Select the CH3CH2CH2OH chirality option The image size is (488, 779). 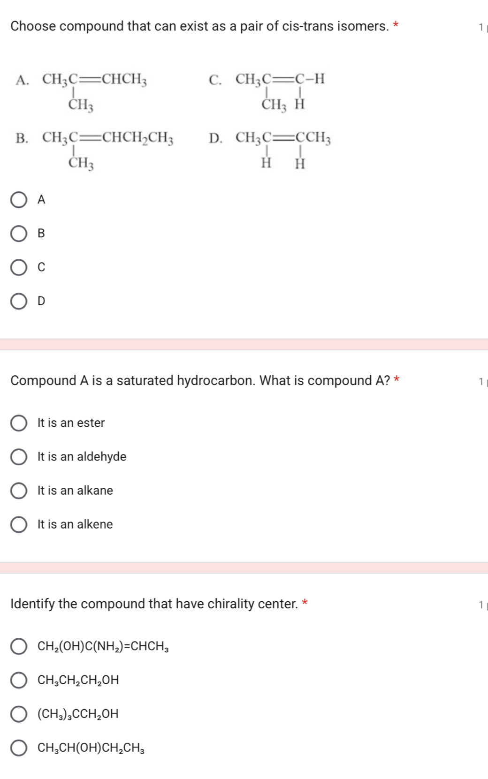tap(19, 681)
